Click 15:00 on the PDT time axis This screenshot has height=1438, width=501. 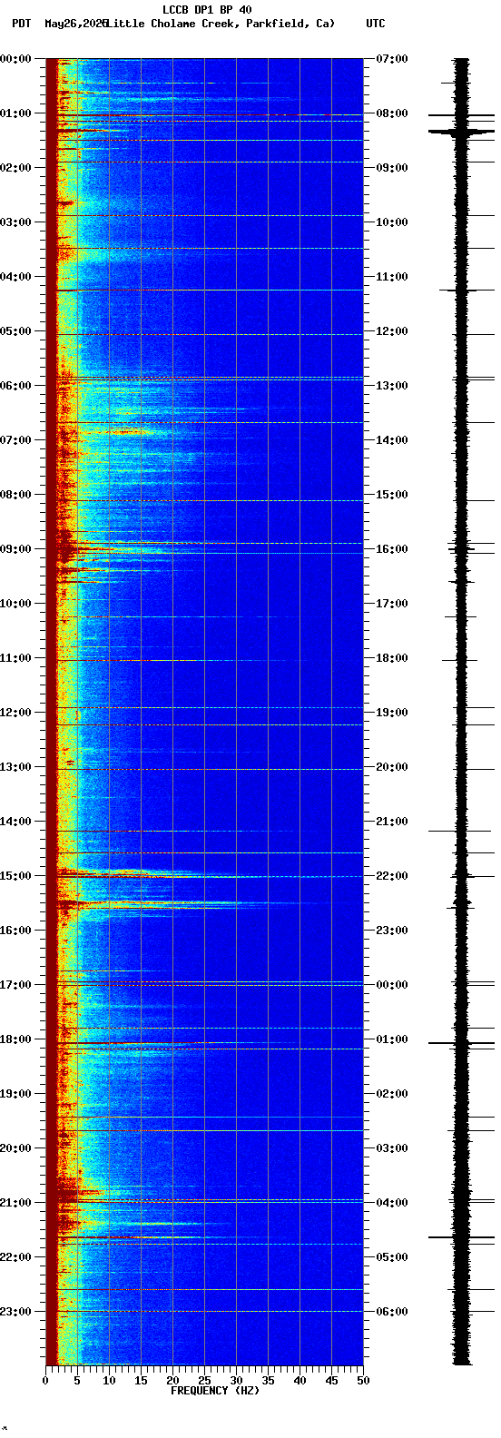pyautogui.click(x=16, y=876)
